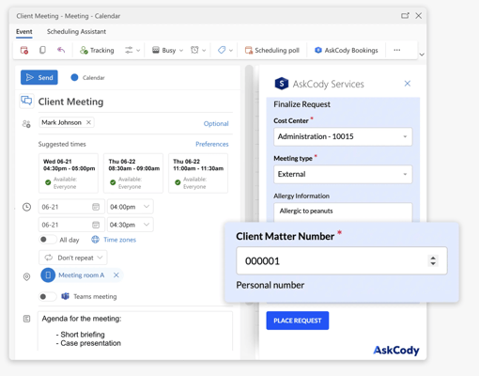The width and height of the screenshot is (479, 376).
Task: Click the PLACE REQUEST button
Action: click(298, 321)
